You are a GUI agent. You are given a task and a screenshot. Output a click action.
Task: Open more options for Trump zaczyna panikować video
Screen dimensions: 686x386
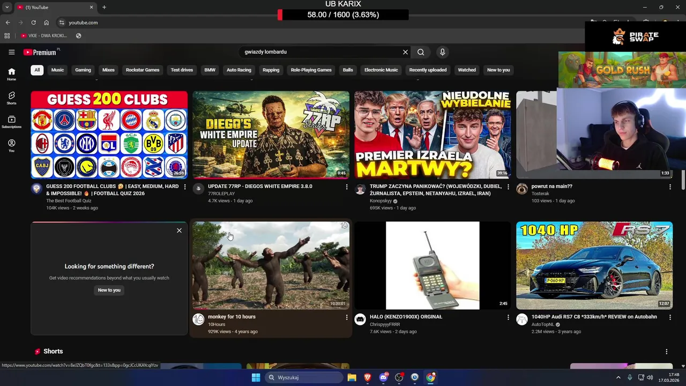pyautogui.click(x=508, y=187)
